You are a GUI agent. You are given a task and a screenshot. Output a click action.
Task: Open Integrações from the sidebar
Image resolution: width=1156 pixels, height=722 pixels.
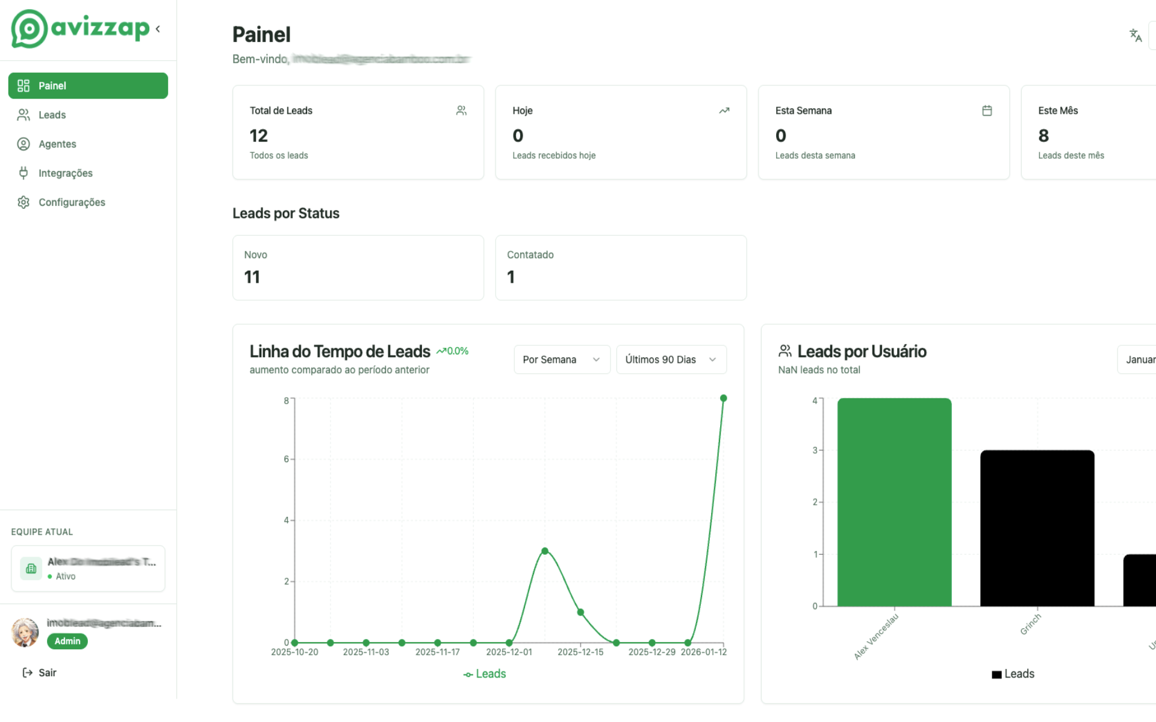tap(65, 173)
